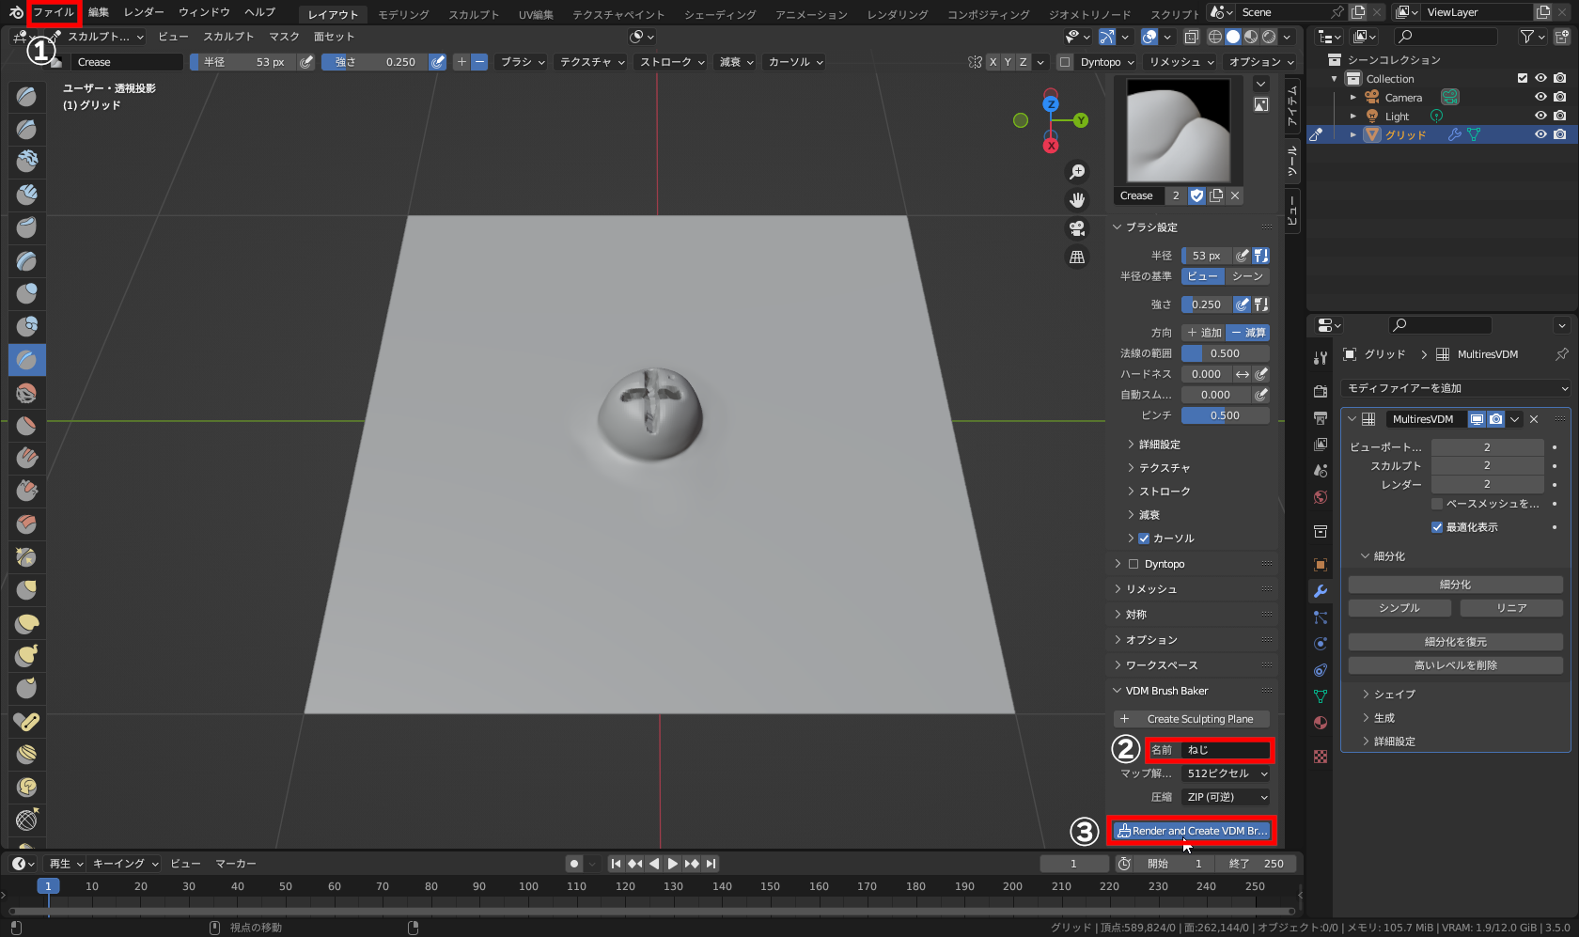The height and width of the screenshot is (937, 1579).
Task: Enable the Dyntopo checkbox in the header
Action: pyautogui.click(x=1065, y=62)
